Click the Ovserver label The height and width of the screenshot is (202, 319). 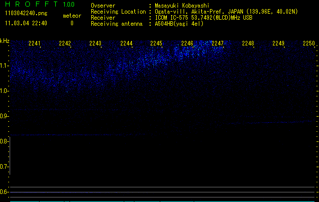click(103, 6)
